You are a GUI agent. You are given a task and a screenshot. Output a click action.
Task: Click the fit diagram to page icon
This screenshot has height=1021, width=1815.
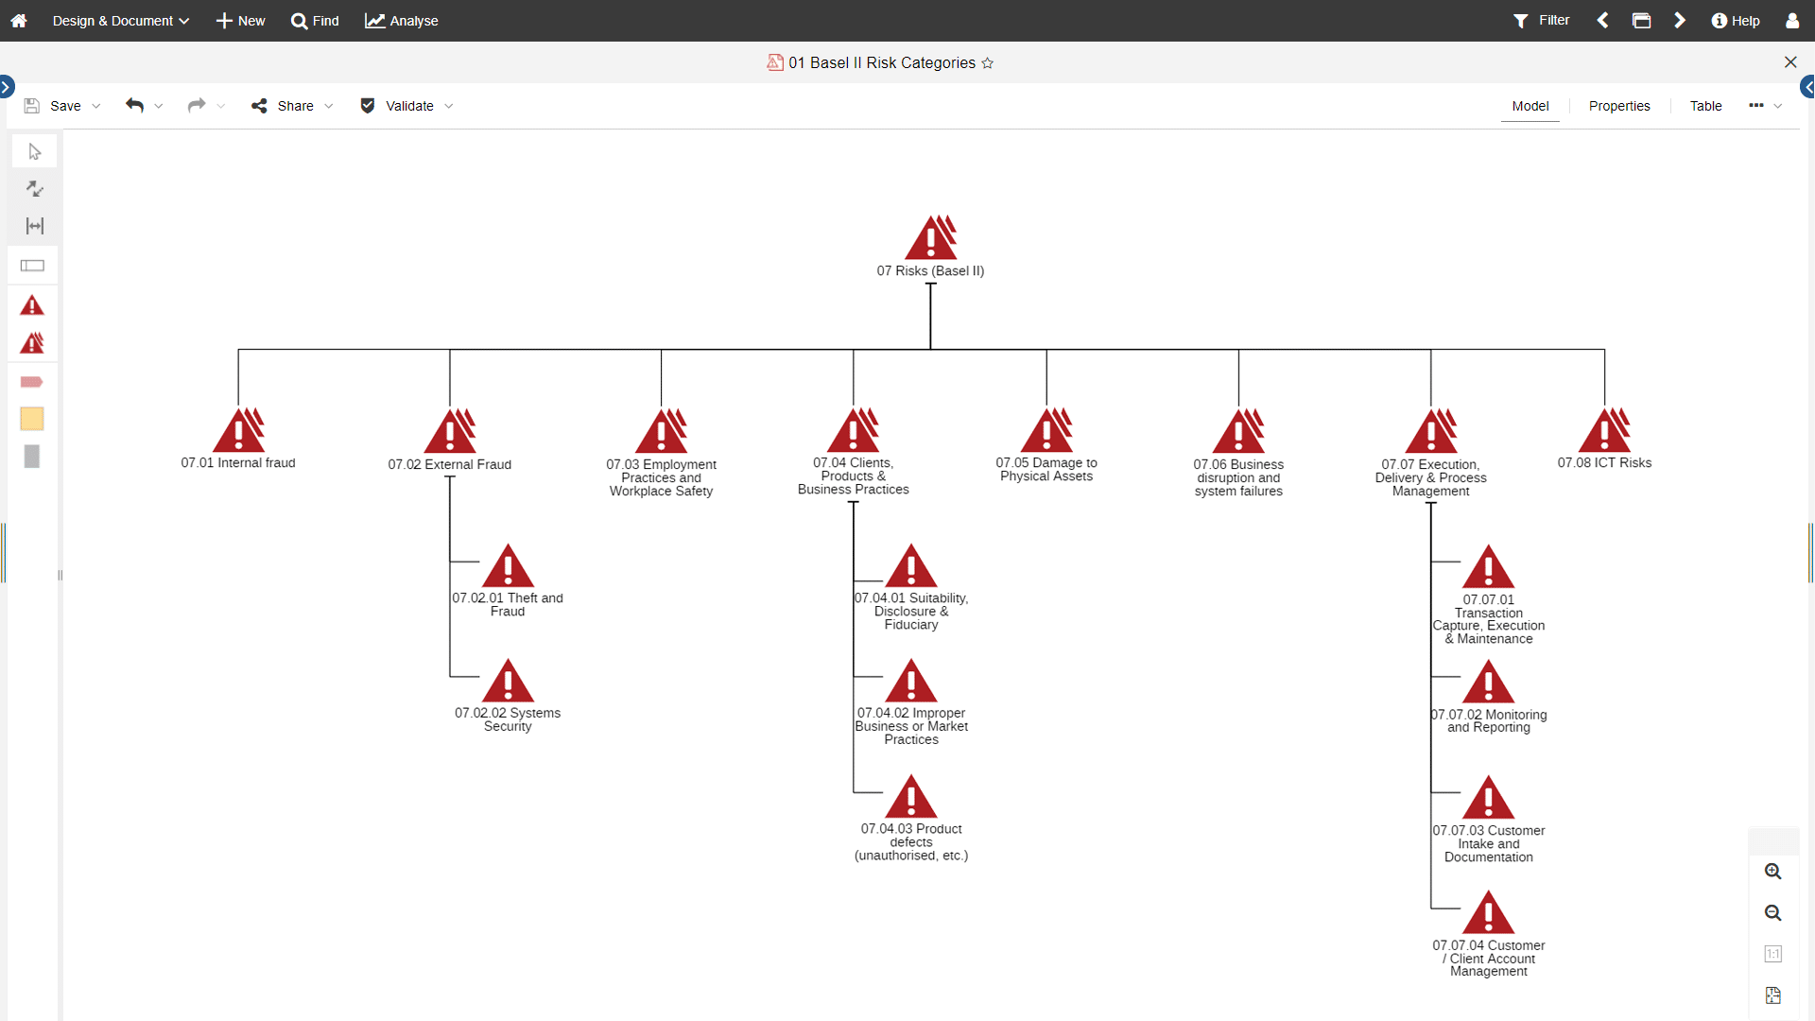tap(1773, 995)
